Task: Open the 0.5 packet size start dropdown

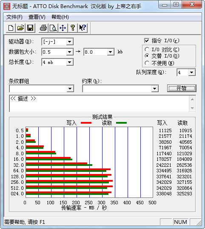Action: coord(69,52)
